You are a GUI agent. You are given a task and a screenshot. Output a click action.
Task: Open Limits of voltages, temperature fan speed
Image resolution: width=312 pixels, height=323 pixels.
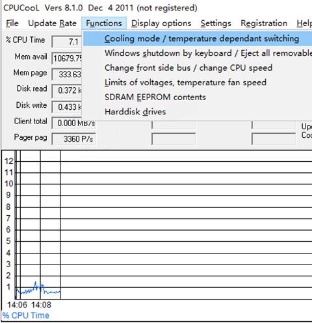(x=198, y=83)
